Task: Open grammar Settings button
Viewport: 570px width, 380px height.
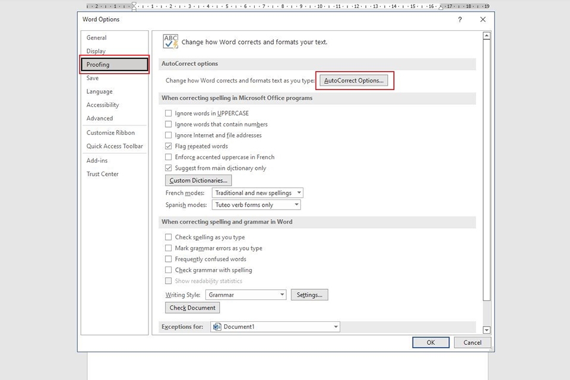Action: click(309, 294)
